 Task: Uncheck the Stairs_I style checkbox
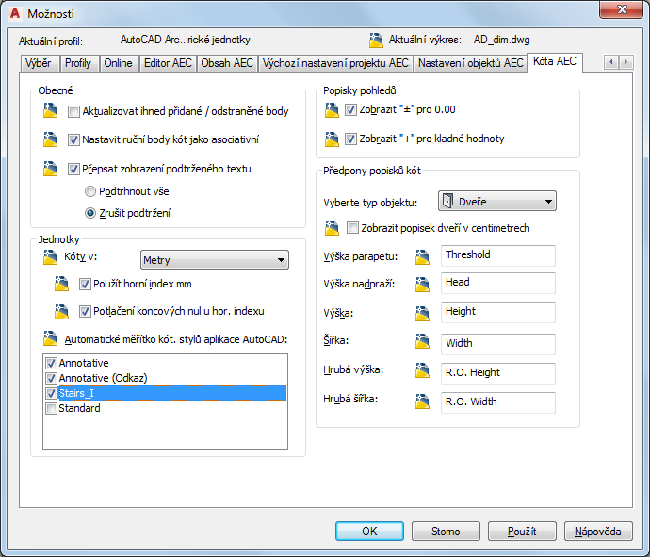[51, 393]
